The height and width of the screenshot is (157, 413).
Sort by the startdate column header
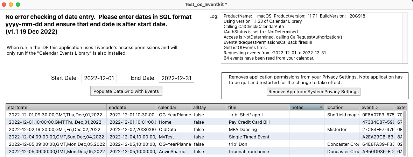point(56,107)
